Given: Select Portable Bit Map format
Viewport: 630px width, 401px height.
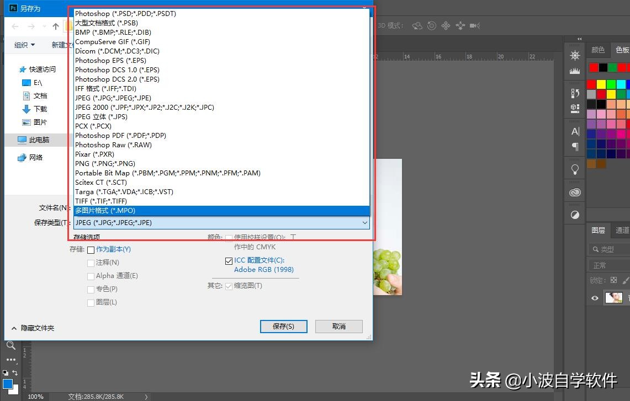Looking at the screenshot, I should point(221,173).
